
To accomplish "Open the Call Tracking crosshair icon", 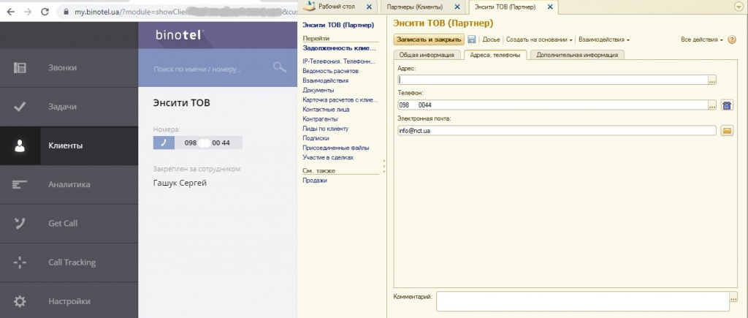I will [x=20, y=262].
